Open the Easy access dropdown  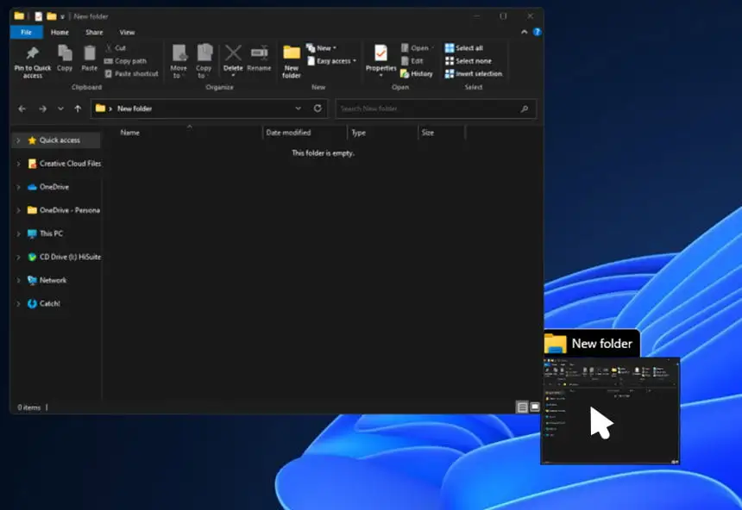(x=336, y=61)
